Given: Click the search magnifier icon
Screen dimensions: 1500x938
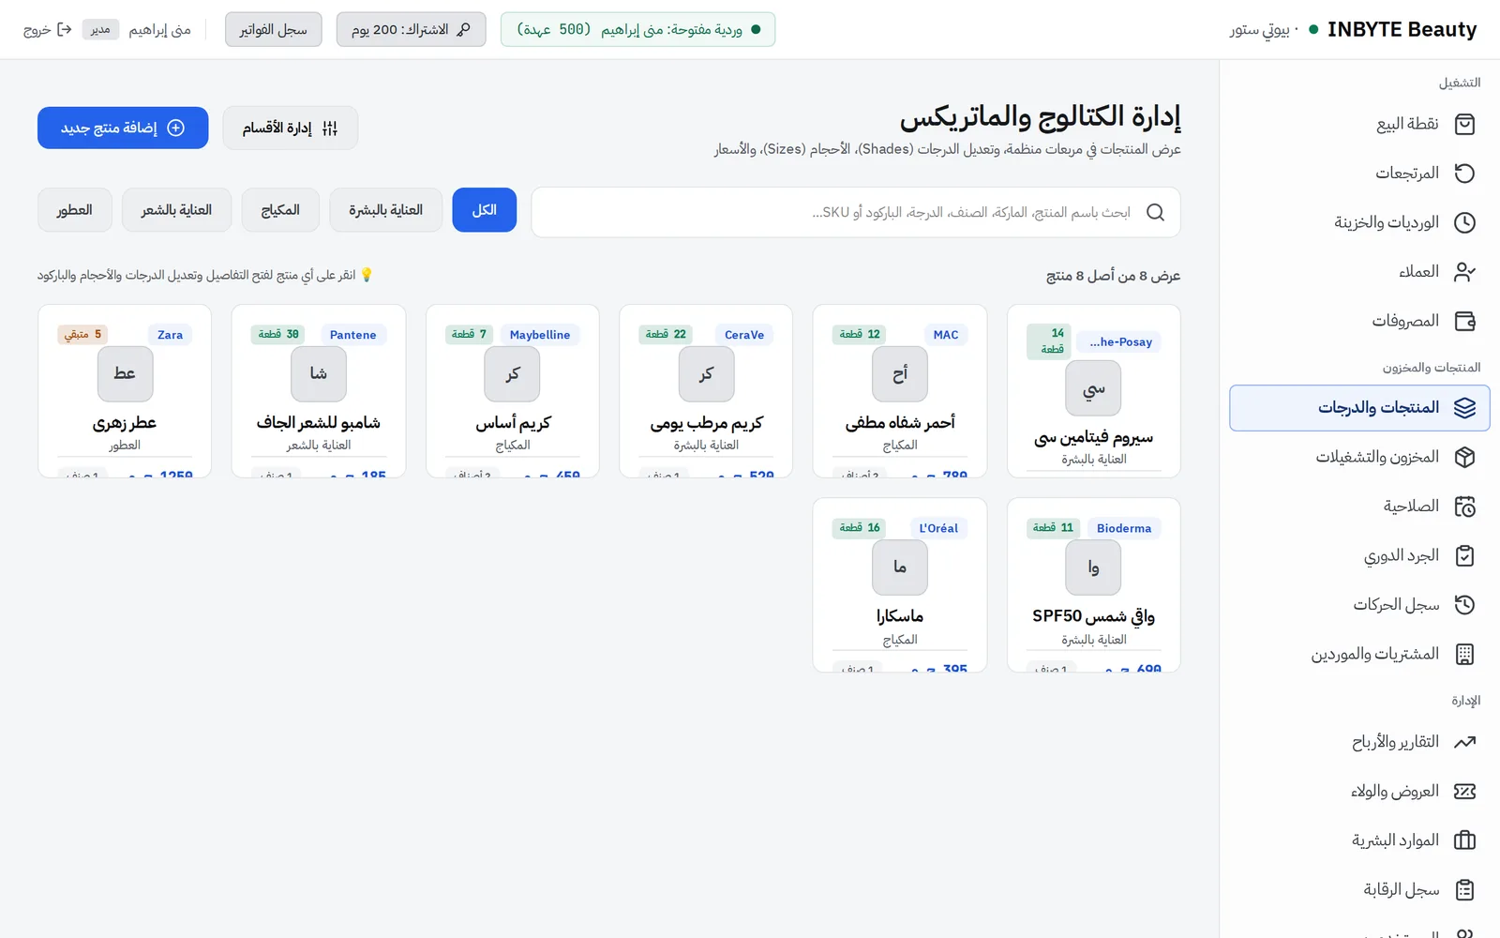Looking at the screenshot, I should [1155, 212].
